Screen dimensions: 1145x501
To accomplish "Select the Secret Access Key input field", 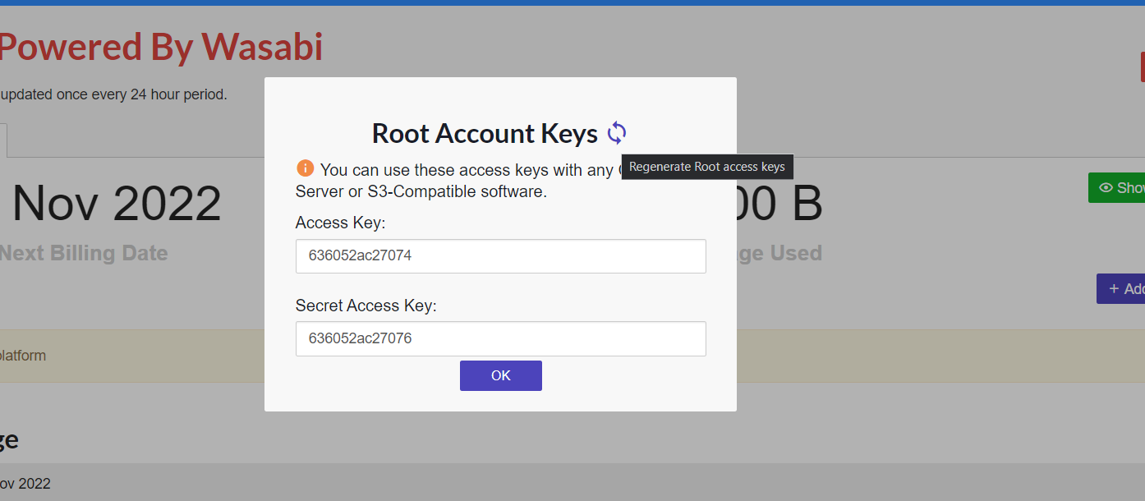I will [500, 338].
